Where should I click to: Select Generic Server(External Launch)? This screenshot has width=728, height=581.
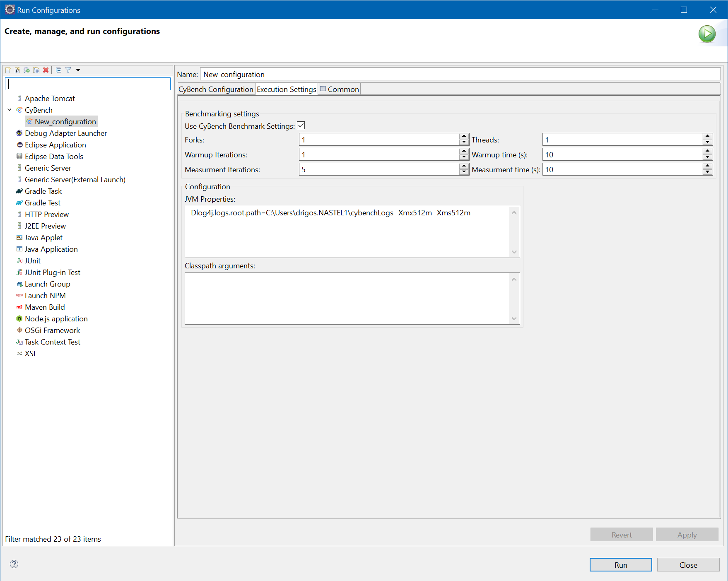(x=75, y=179)
